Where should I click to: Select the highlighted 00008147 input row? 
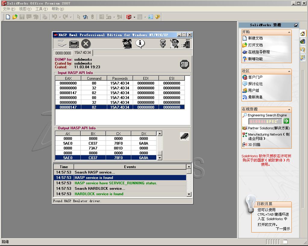(x=120, y=107)
